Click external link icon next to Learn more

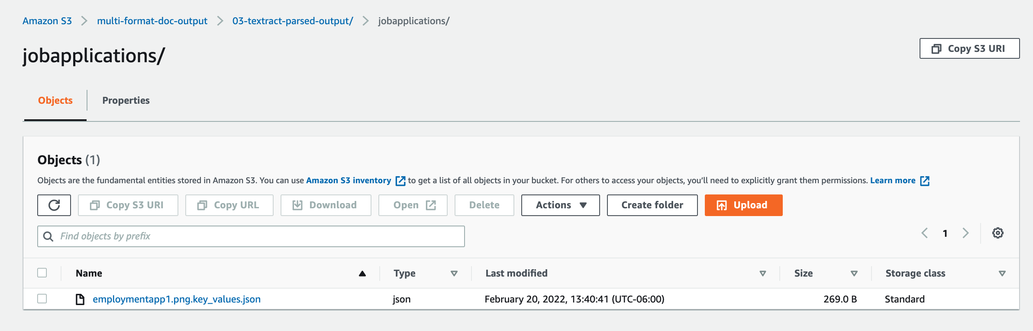[x=925, y=181]
